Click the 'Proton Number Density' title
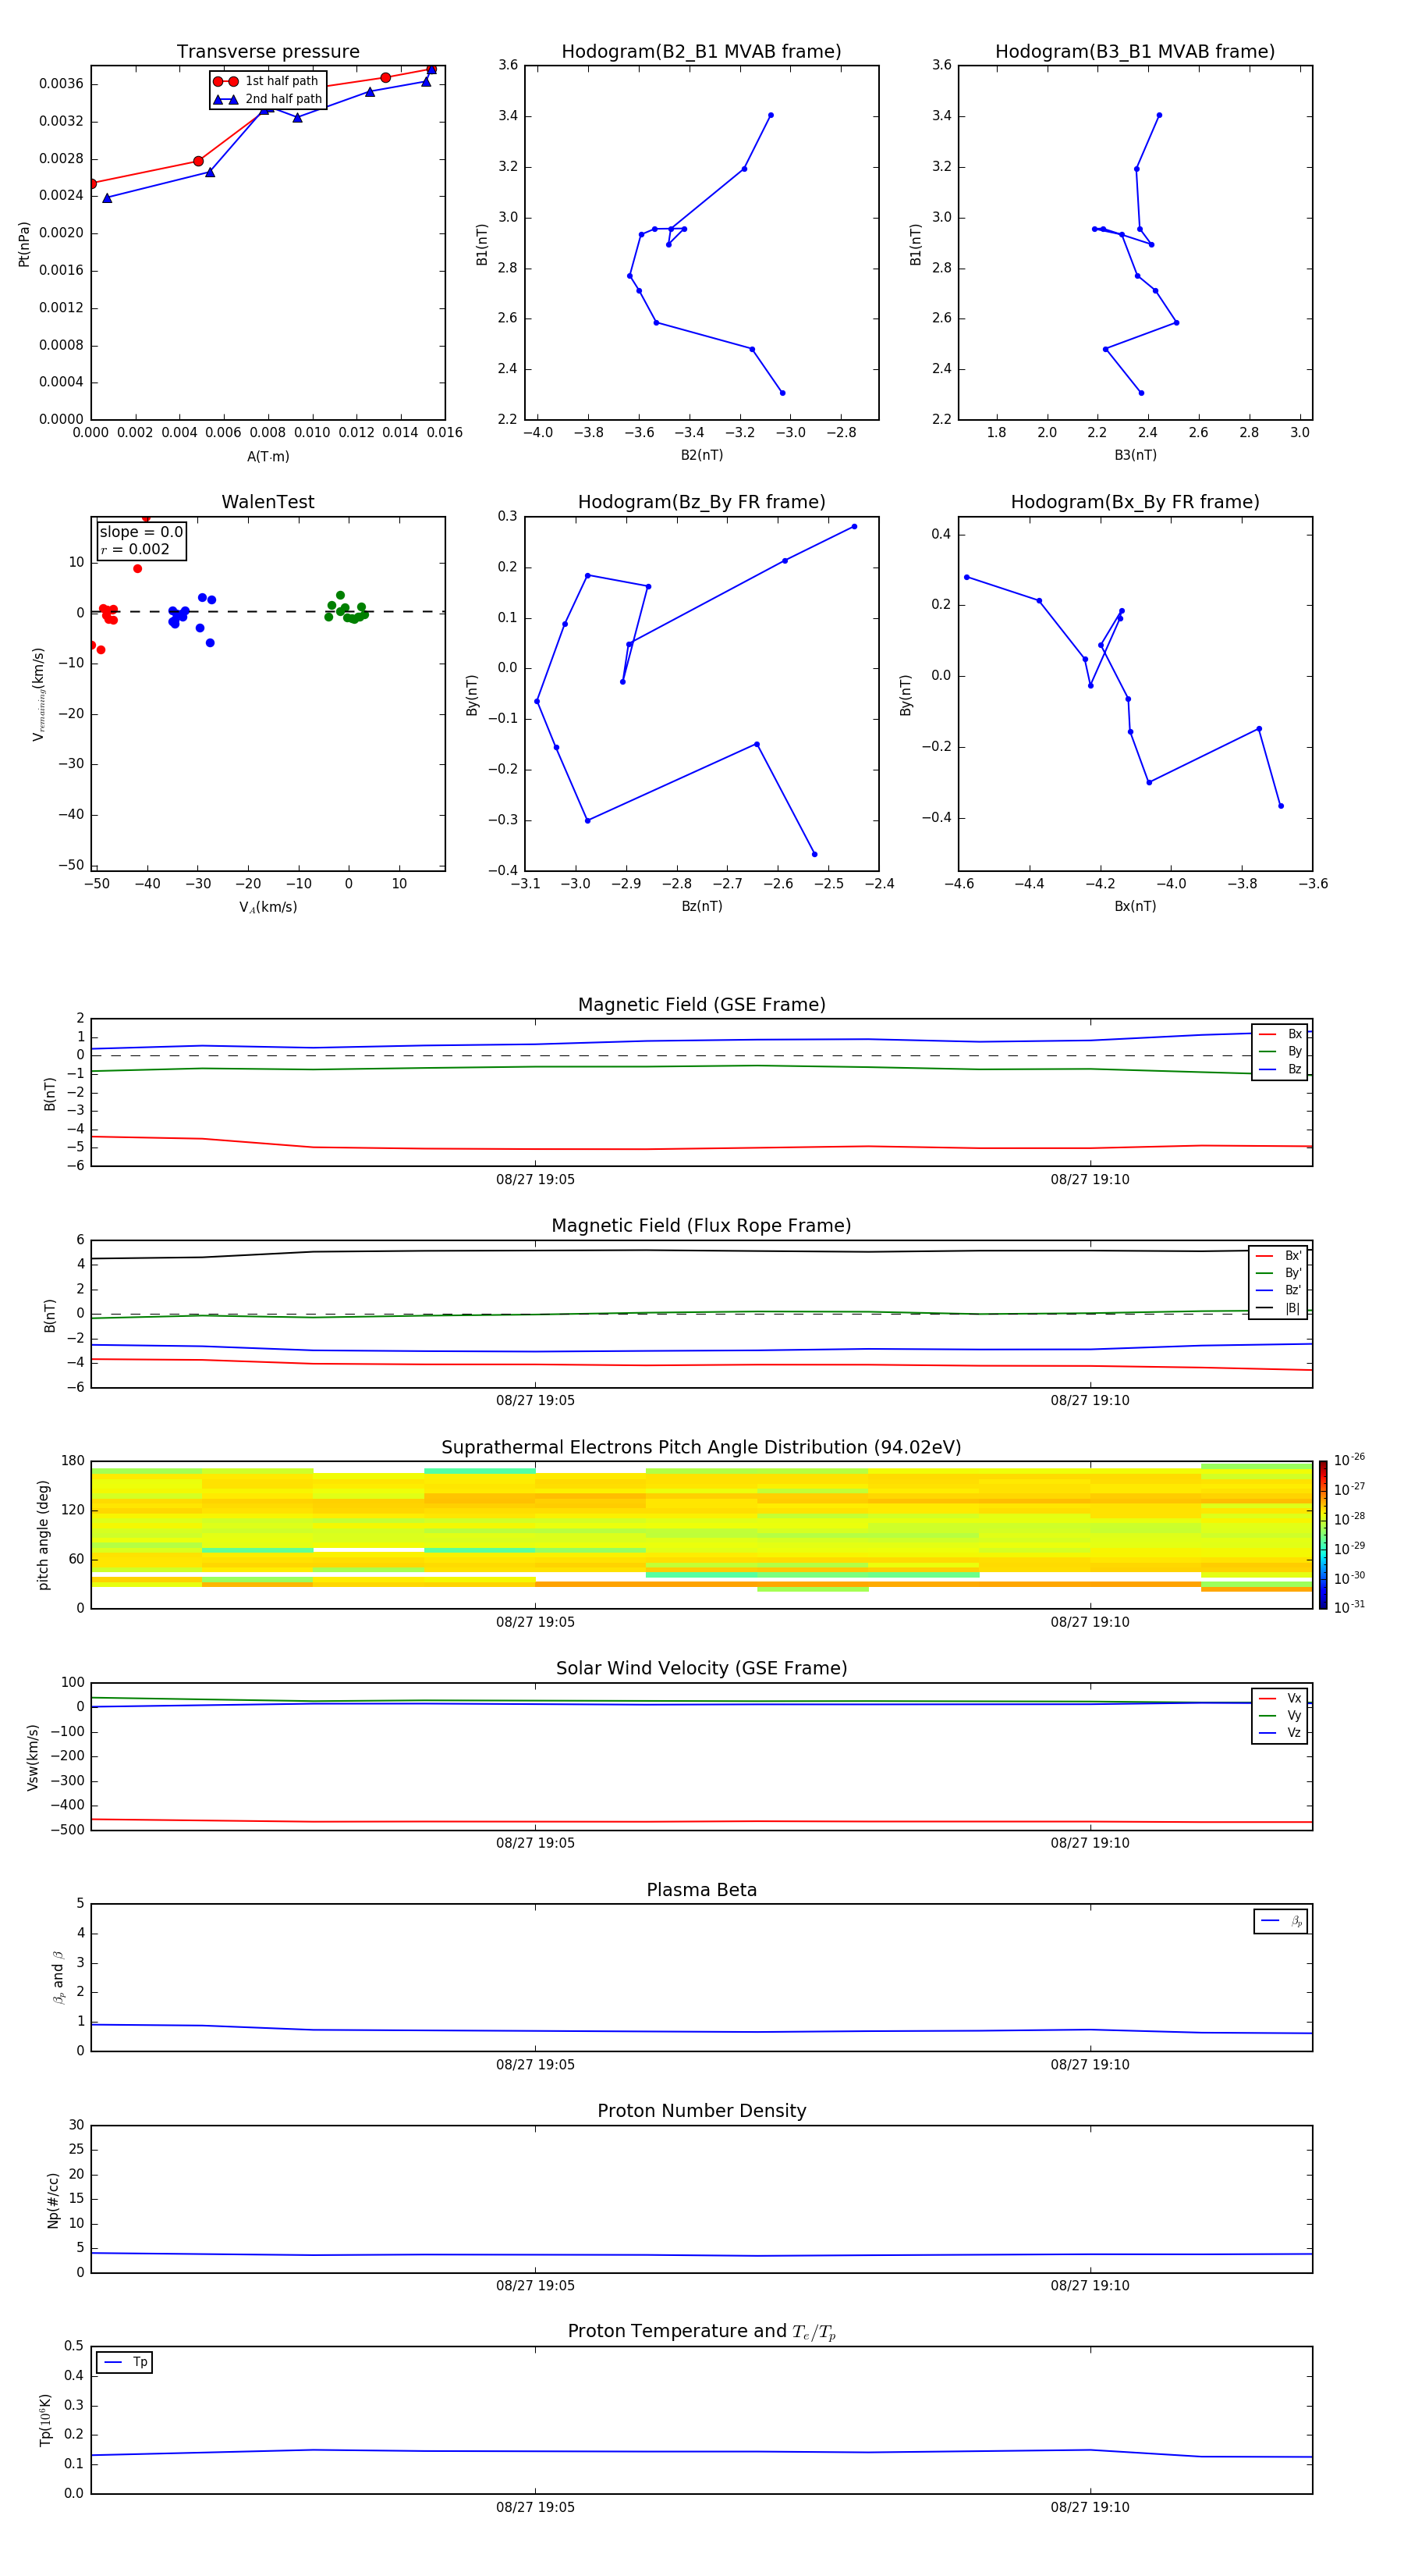The height and width of the screenshot is (2576, 1404). (x=701, y=2111)
